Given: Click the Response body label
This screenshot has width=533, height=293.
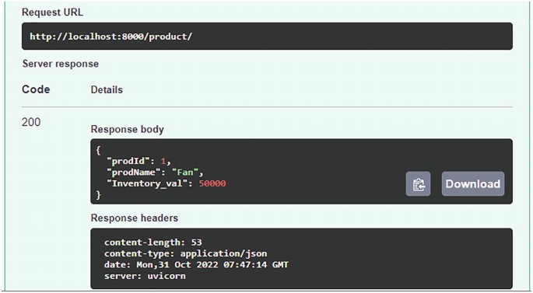Looking at the screenshot, I should tap(127, 129).
